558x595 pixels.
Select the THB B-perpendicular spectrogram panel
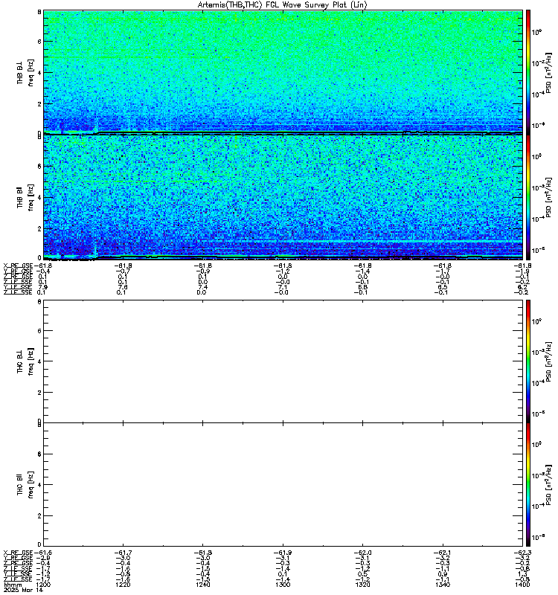coord(283,72)
